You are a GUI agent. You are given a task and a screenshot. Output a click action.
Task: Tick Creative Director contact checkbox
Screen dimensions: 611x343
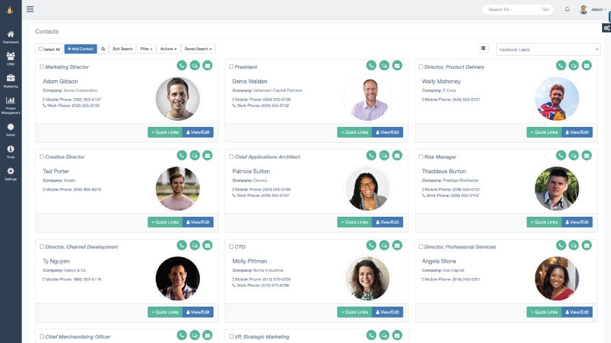(x=42, y=156)
